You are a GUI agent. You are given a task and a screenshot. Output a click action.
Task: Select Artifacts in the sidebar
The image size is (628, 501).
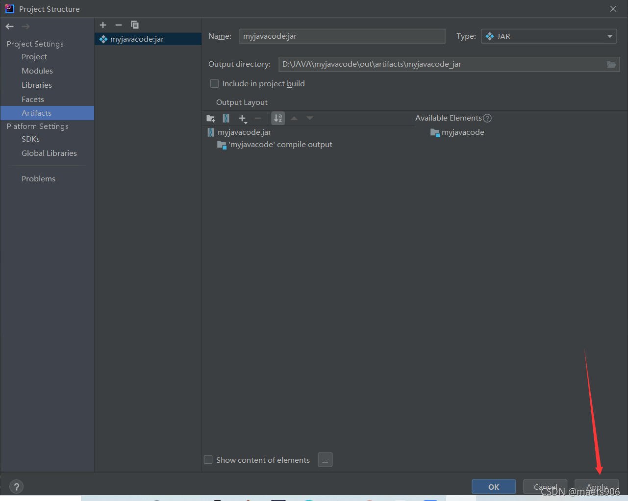(x=47, y=113)
